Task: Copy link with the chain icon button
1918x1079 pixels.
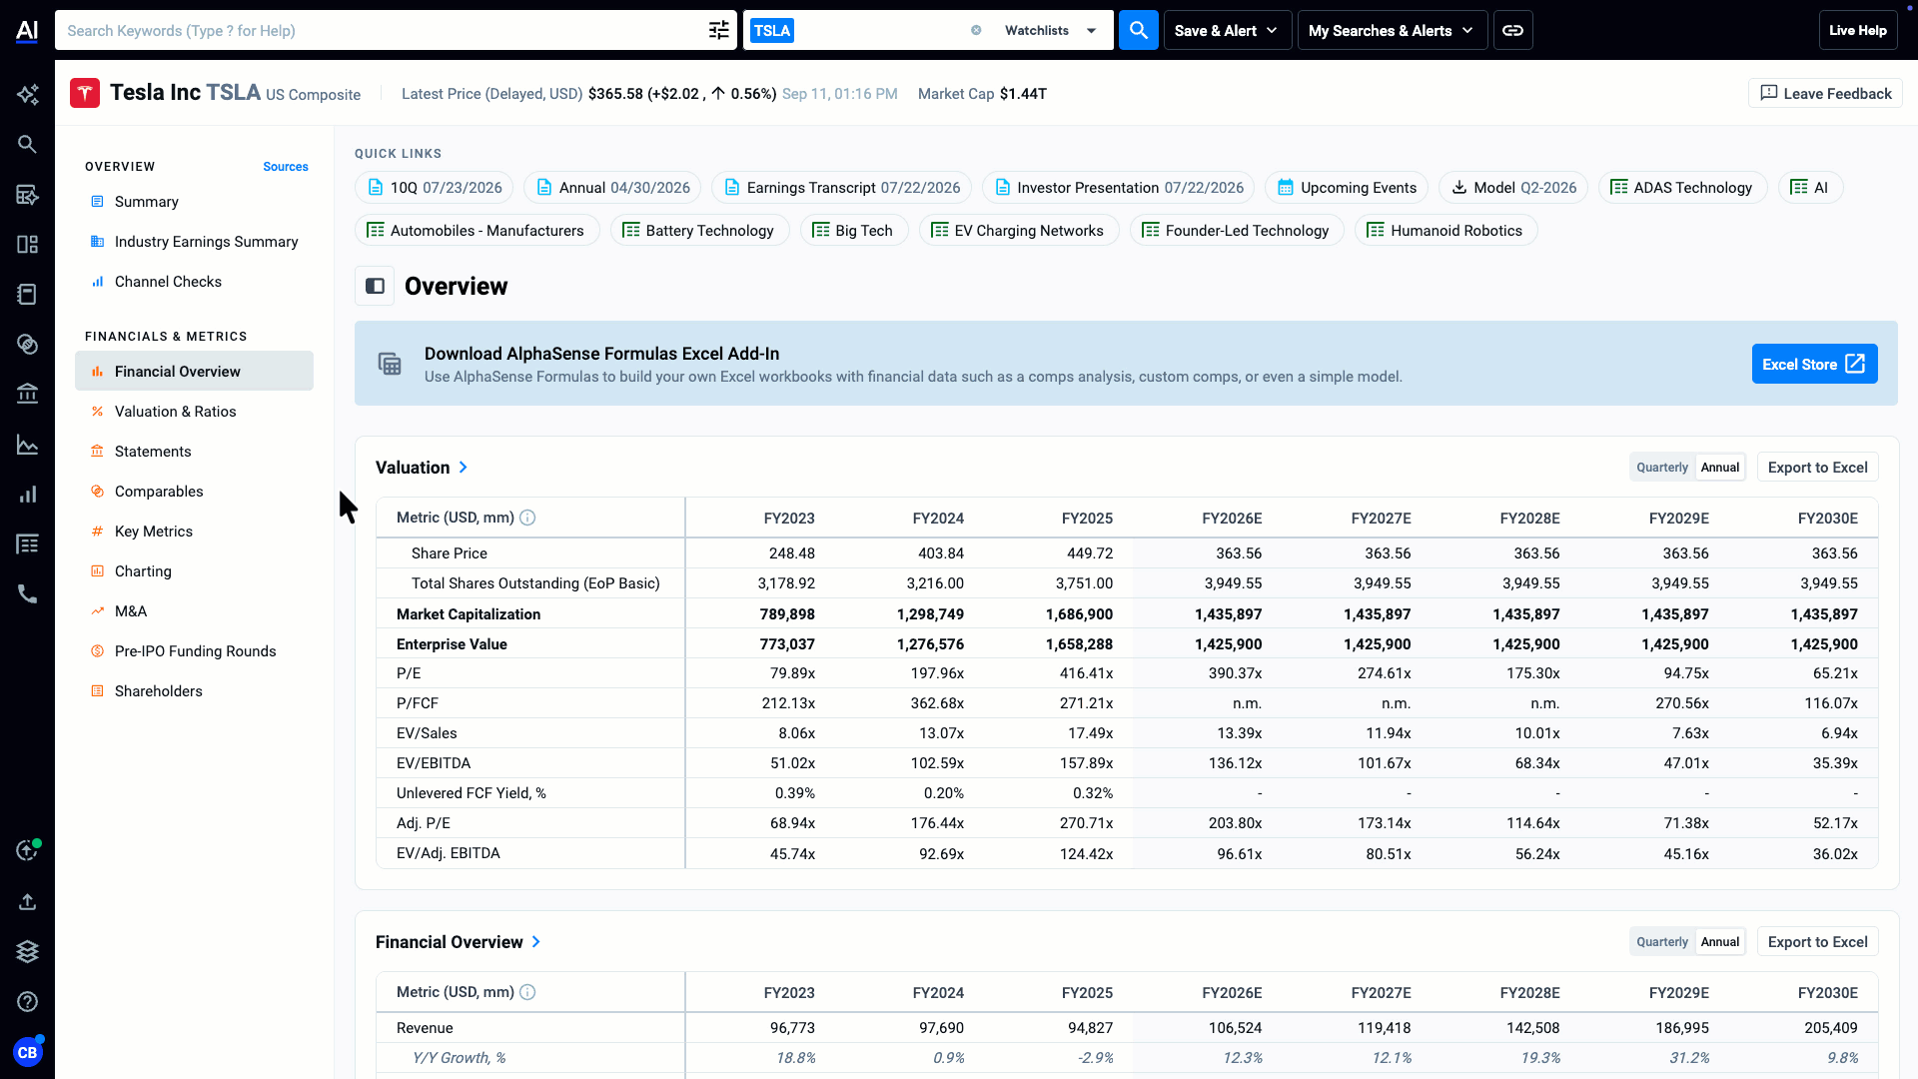Action: [1512, 30]
